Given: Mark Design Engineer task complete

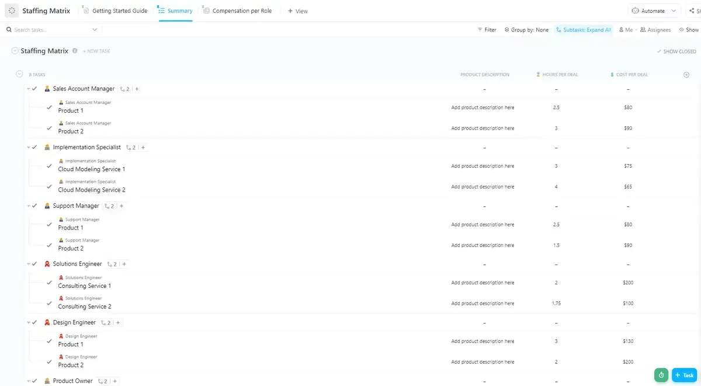Looking at the screenshot, I should click(34, 322).
